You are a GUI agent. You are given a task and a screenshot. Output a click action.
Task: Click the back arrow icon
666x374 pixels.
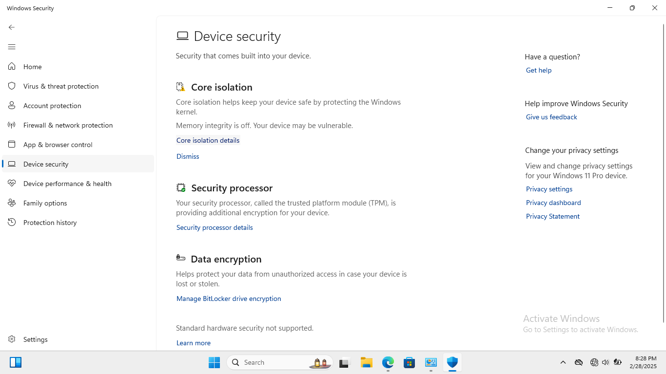coord(12,27)
